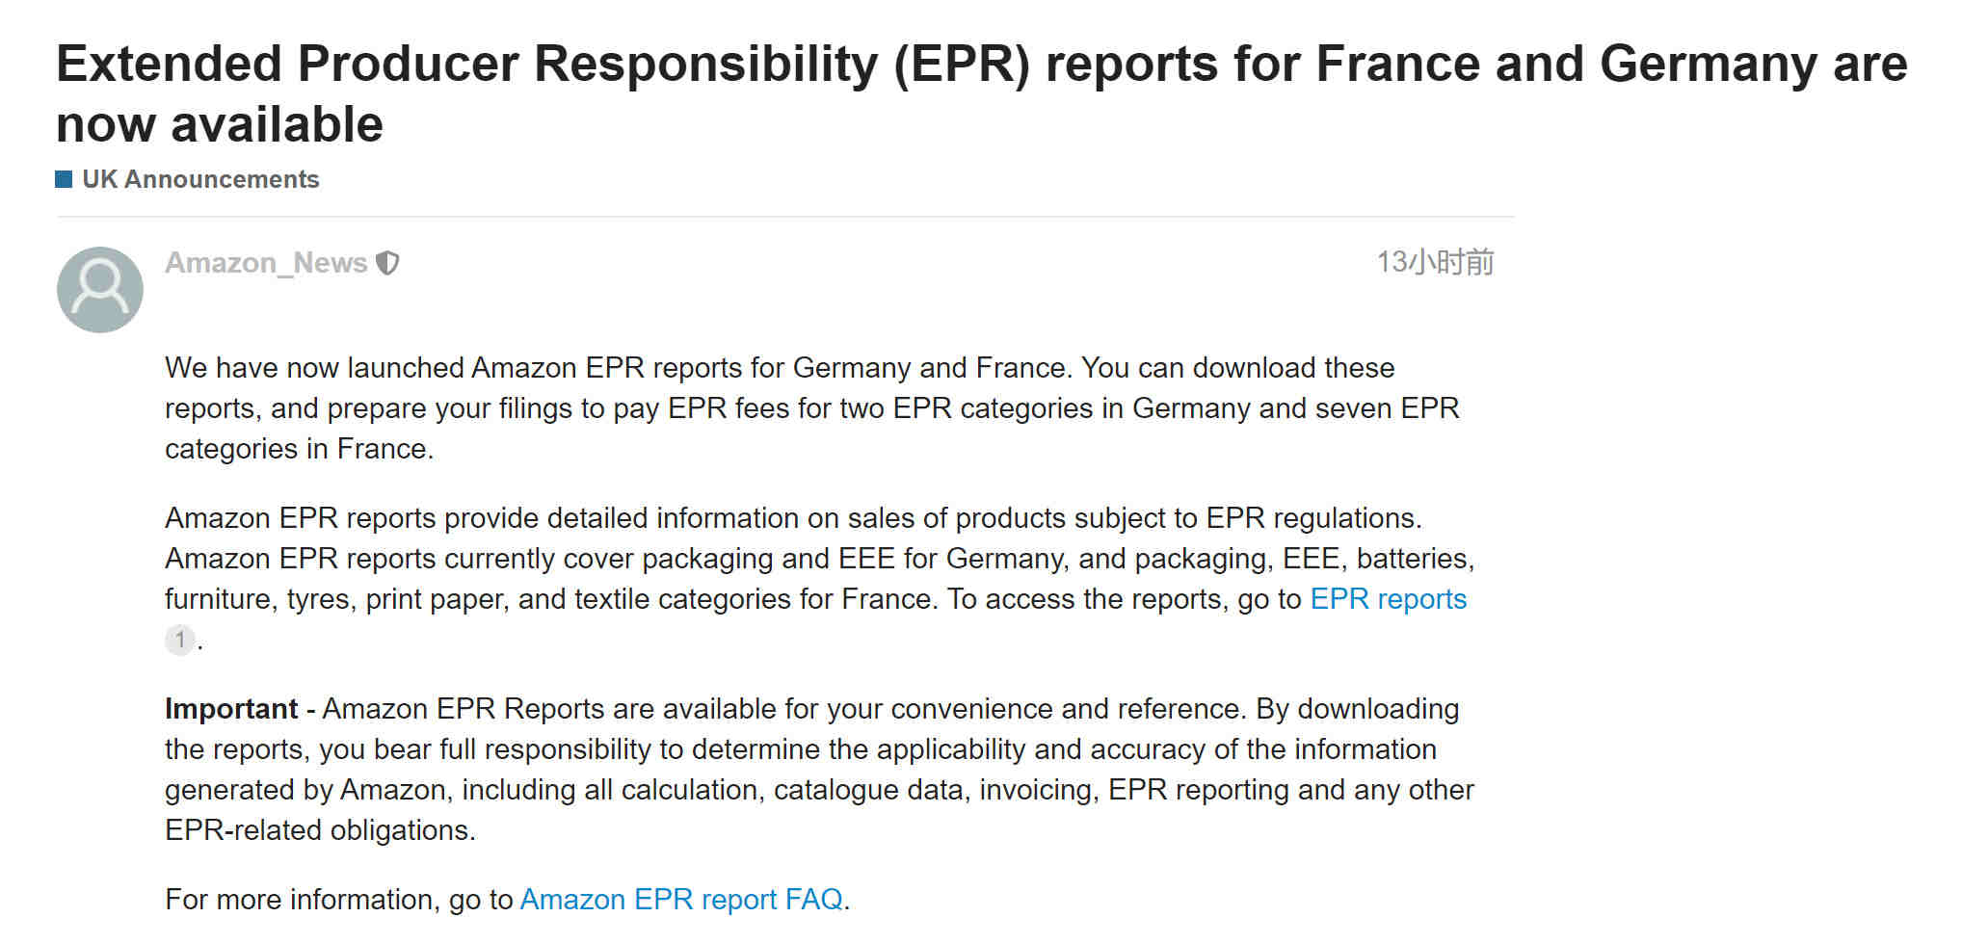Click the 13小时前 post timestamp

[1435, 262]
